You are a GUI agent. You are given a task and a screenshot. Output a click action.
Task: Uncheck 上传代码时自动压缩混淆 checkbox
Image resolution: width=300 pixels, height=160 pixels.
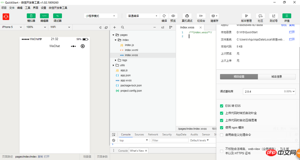pyautogui.click(x=222, y=120)
